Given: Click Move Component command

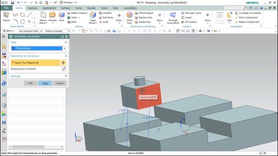Looking at the screenshot, I should point(246,17).
